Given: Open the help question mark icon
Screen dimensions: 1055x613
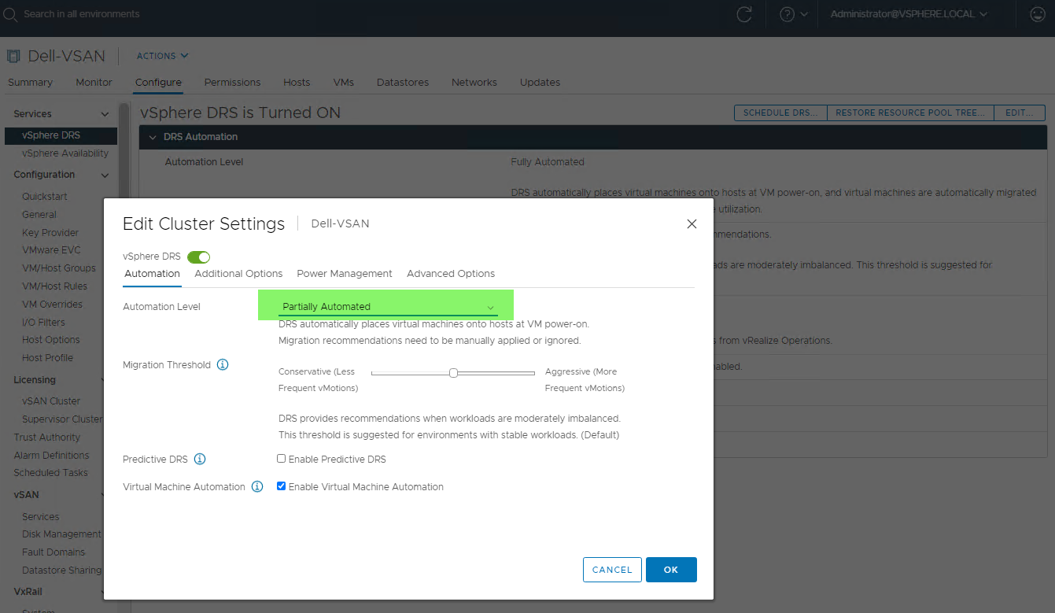Looking at the screenshot, I should tap(788, 13).
